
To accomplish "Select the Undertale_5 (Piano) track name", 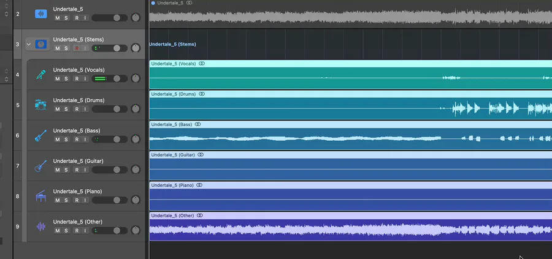I will point(77,191).
